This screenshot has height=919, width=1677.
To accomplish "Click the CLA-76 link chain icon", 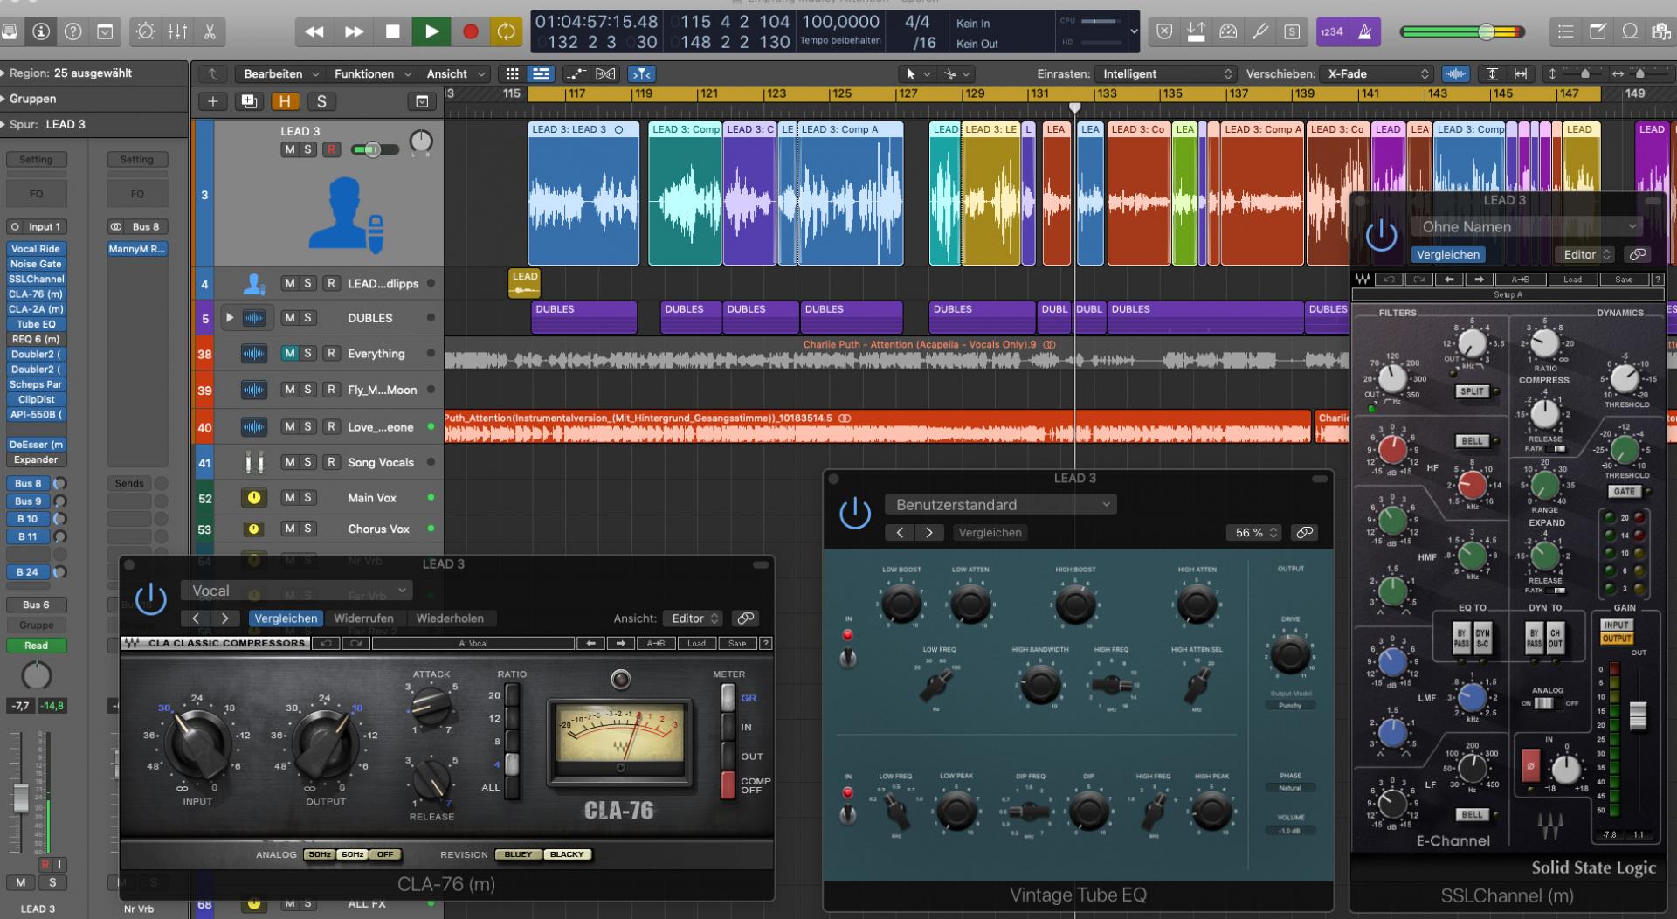I will tap(745, 618).
